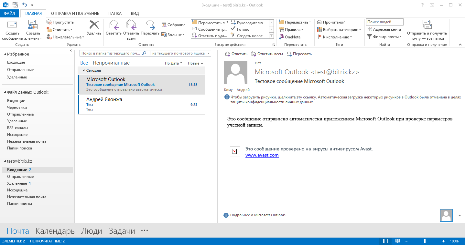The image size is (465, 245).
Task: Open the ФАЙЛ tab
Action: 9,13
